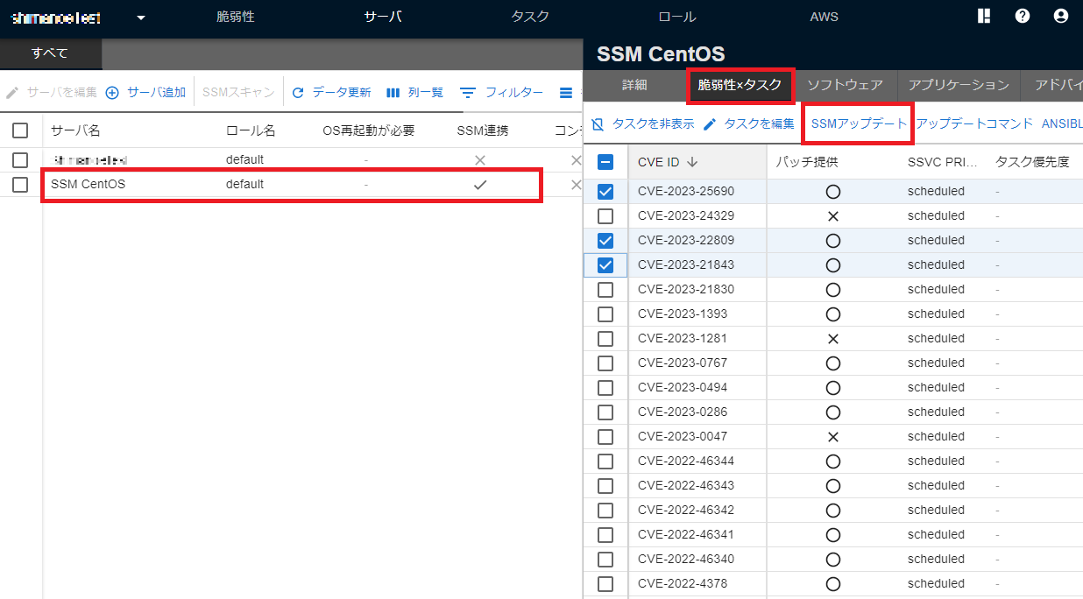Click the filter icon beside フィルター
This screenshot has width=1083, height=599.
[x=469, y=92]
